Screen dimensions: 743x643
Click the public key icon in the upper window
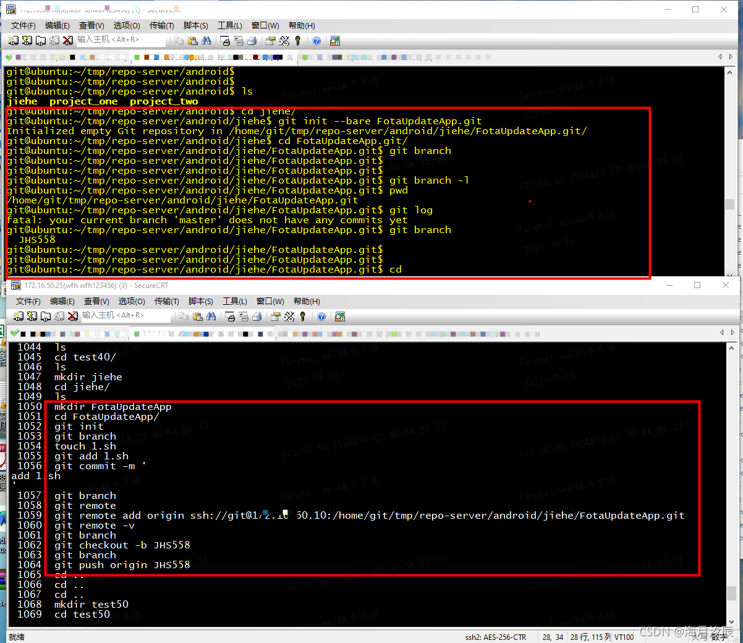click(x=298, y=41)
